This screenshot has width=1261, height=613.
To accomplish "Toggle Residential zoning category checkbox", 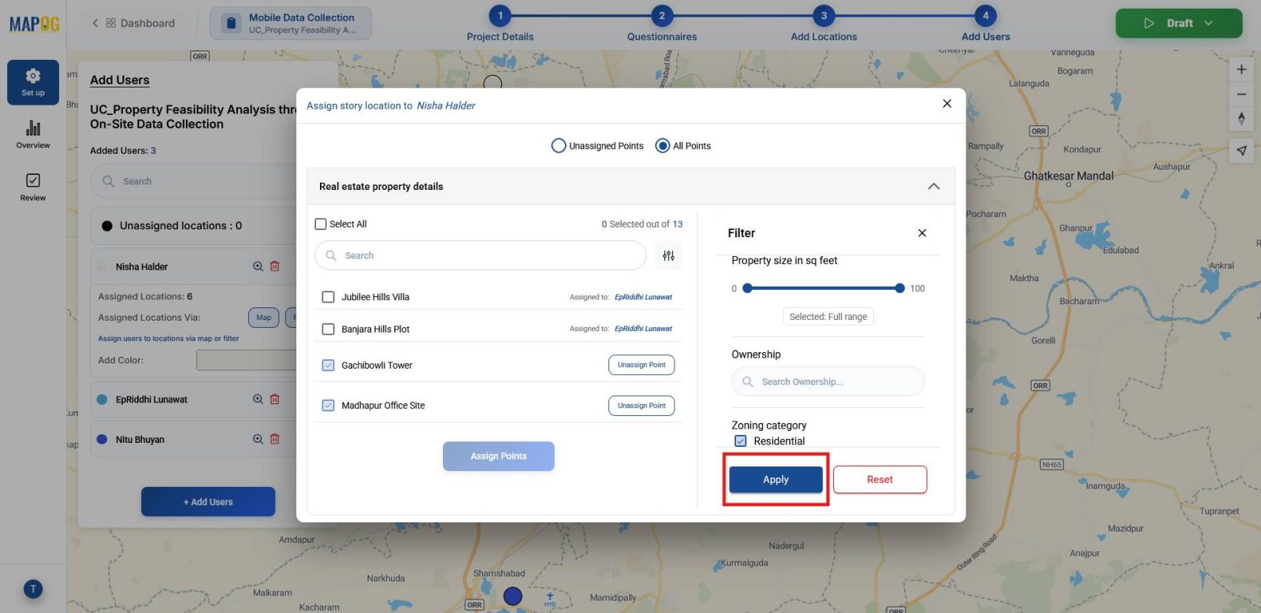I will pos(741,441).
